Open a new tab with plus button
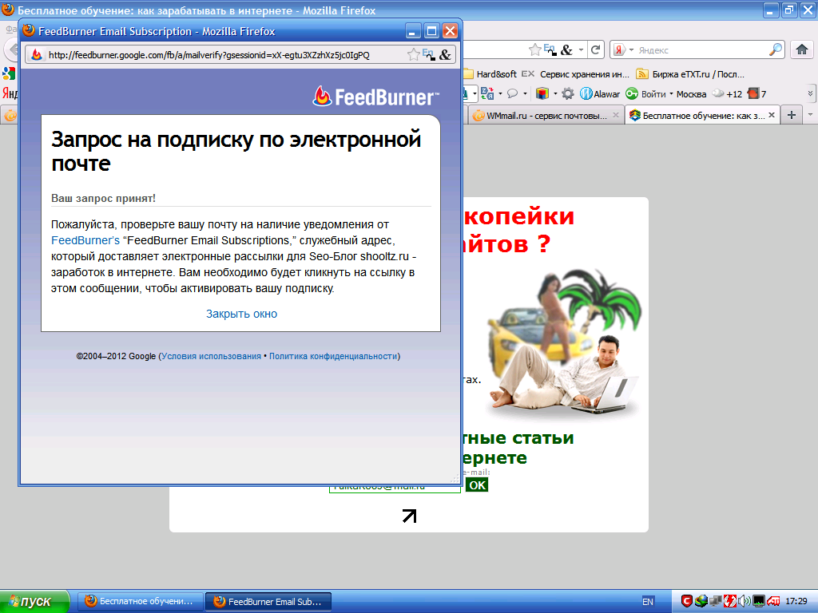The width and height of the screenshot is (818, 613). [x=792, y=115]
